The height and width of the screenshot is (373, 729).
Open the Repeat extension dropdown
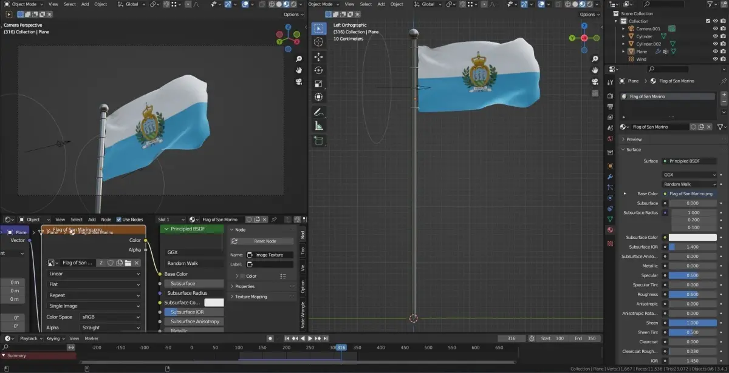click(x=94, y=295)
